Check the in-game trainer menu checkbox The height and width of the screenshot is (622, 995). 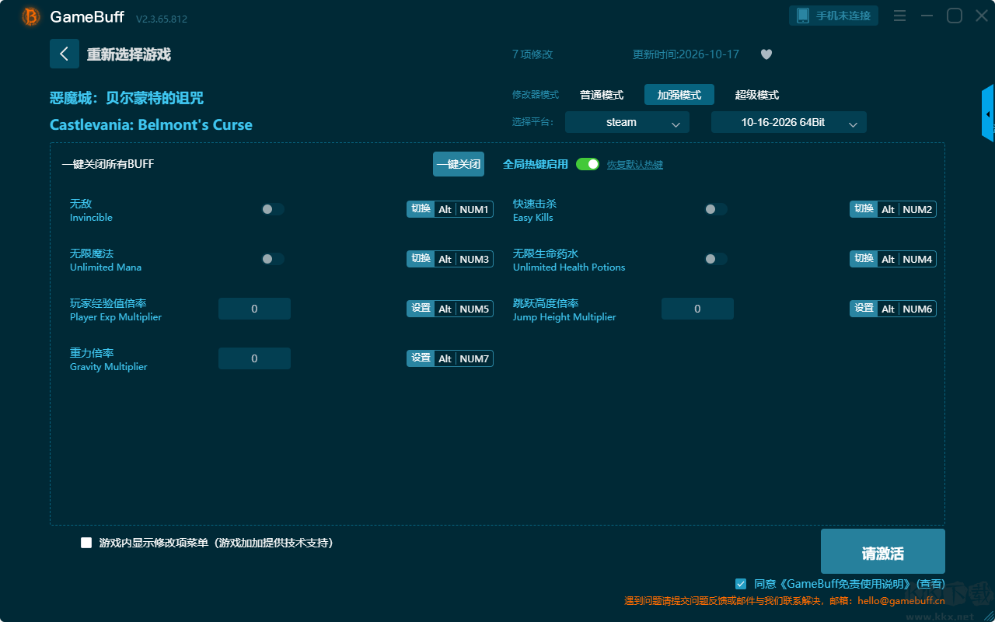[x=86, y=543]
